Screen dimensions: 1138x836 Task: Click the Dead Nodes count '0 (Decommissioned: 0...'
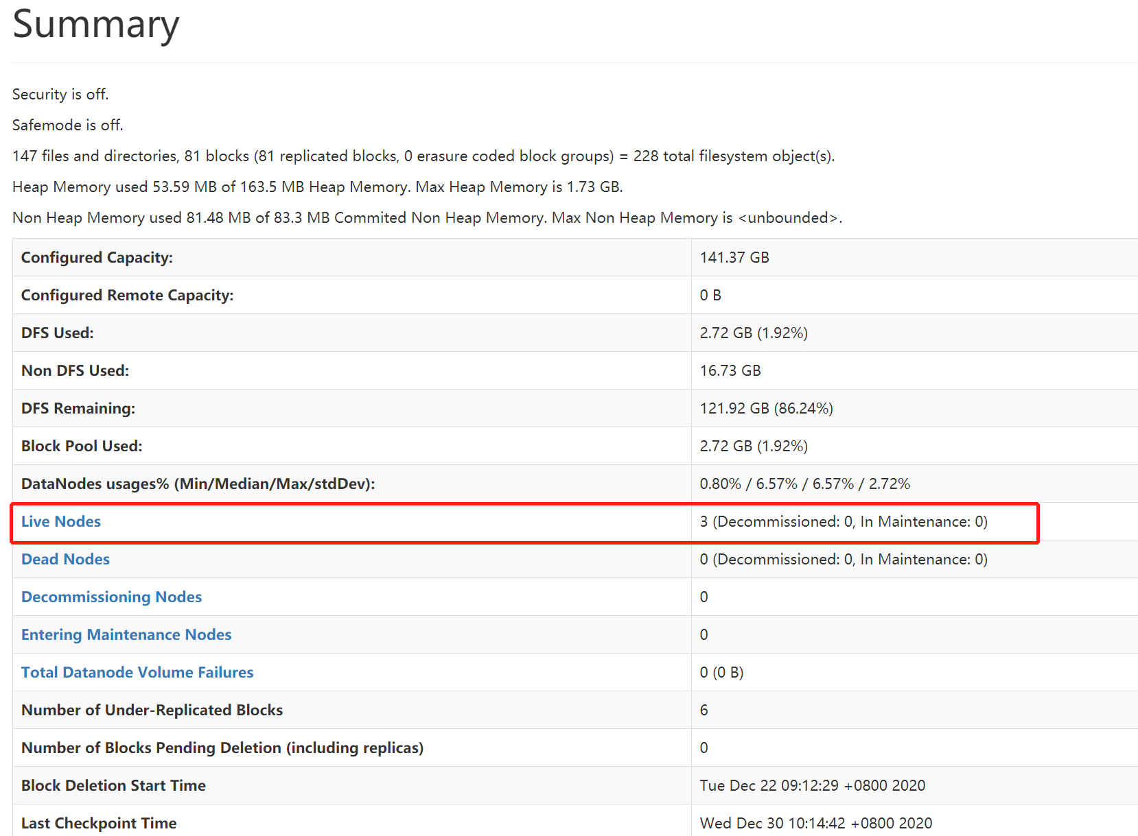tap(844, 559)
